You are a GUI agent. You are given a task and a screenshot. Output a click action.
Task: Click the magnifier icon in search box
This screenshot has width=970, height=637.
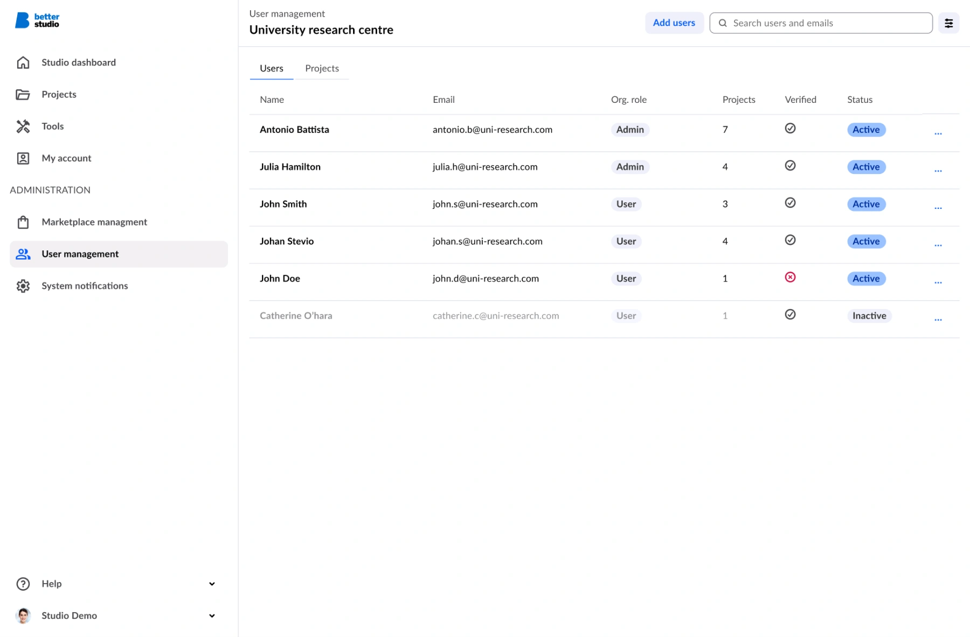723,23
